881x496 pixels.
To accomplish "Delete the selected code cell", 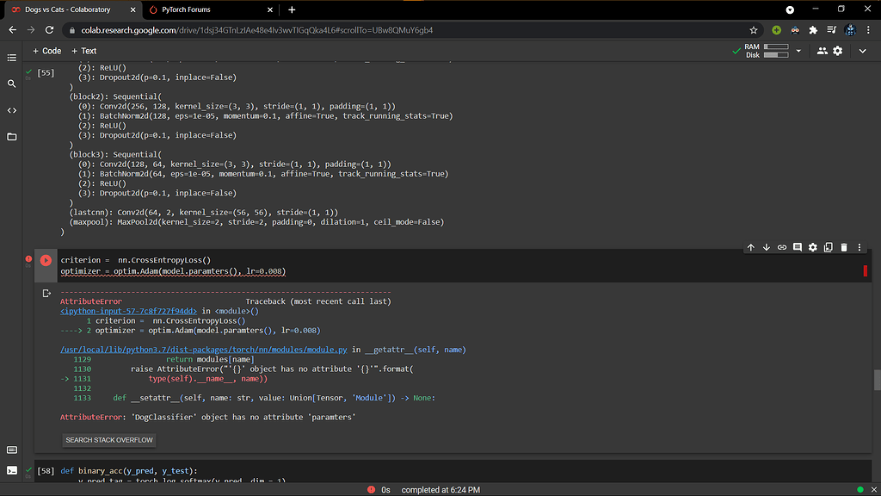I will (843, 247).
